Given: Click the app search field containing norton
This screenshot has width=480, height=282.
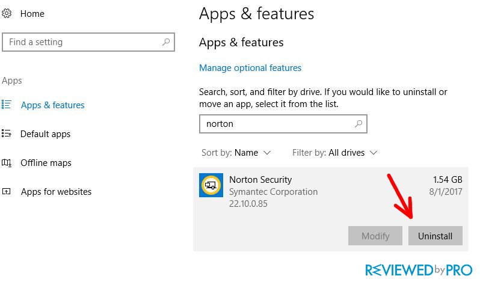Looking at the screenshot, I should click(283, 124).
